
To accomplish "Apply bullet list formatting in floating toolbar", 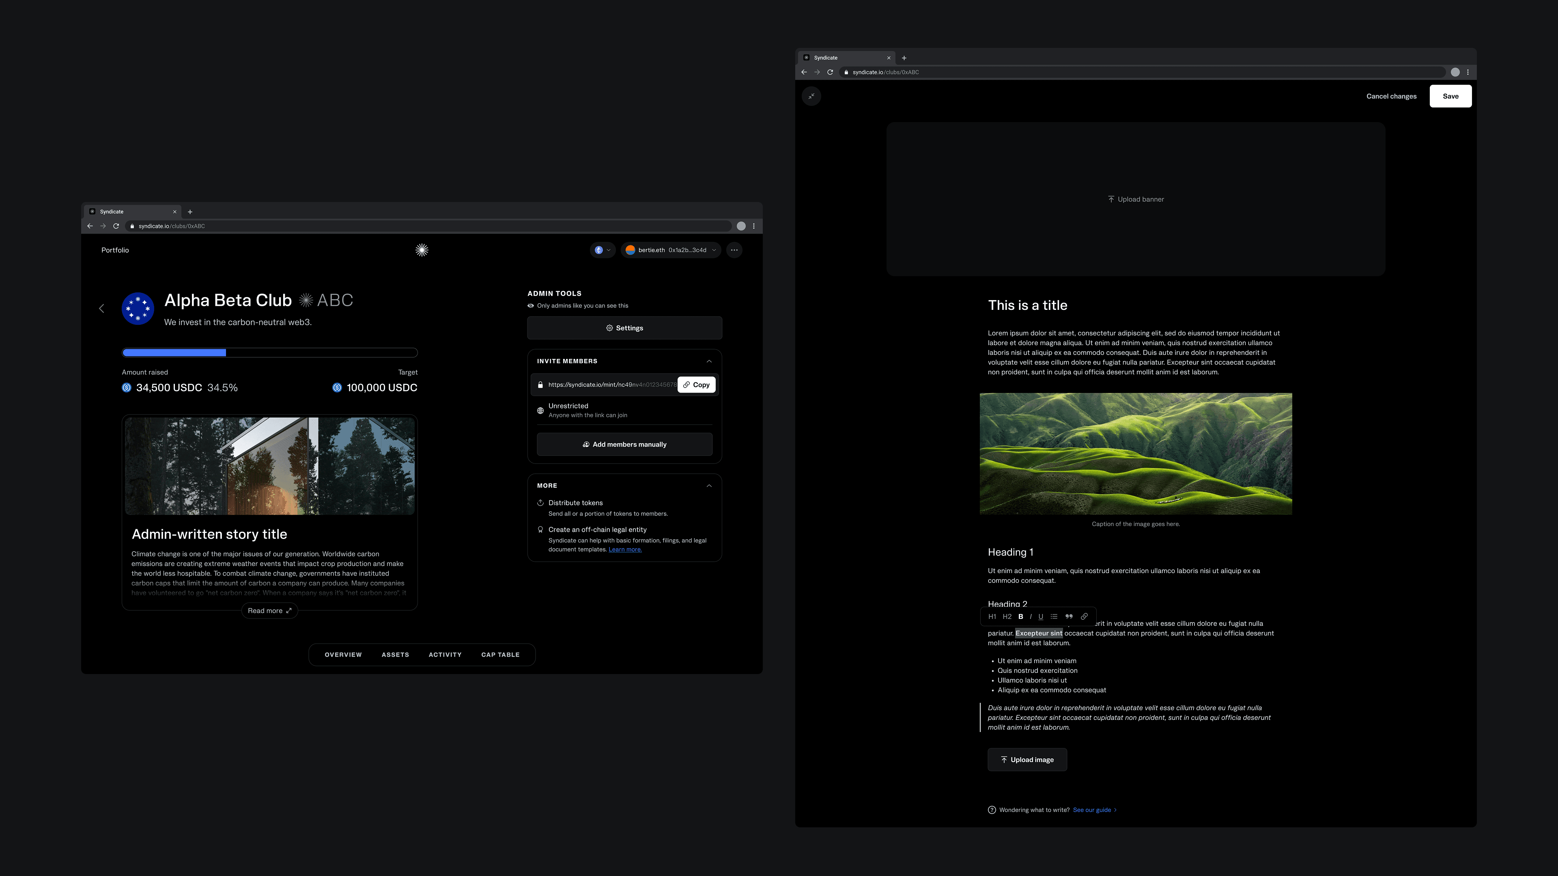I will tap(1054, 616).
